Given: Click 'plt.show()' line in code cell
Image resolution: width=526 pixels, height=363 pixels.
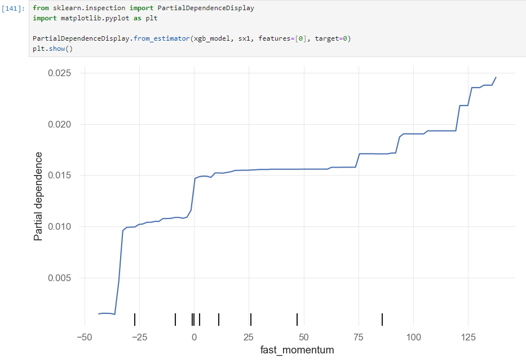Looking at the screenshot, I should [x=52, y=49].
